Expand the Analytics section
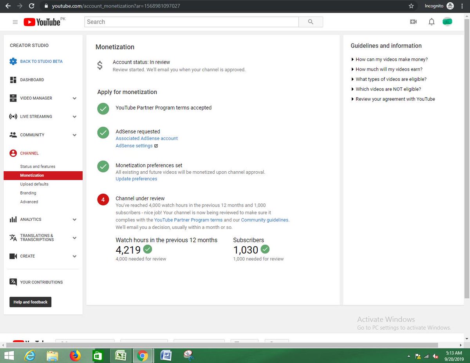Screen dimensions: 470x363 74,220
